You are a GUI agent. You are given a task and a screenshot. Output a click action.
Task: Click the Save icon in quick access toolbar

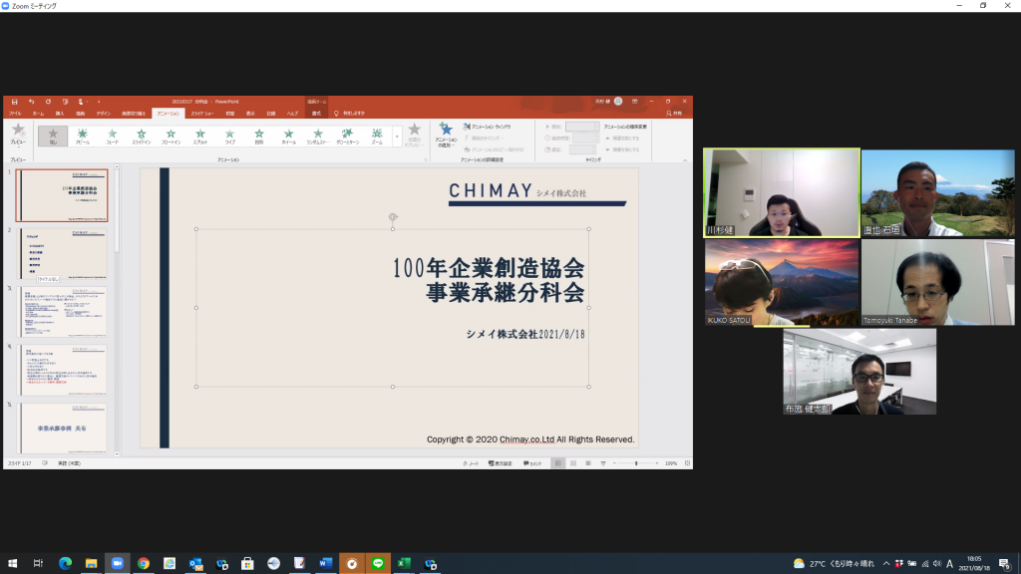(15, 102)
